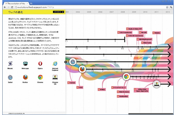Image resolution: width=176 pixels, height=115 pixels.
Task: Click the version 7.5 dot on Opera line
Action: [76, 47]
